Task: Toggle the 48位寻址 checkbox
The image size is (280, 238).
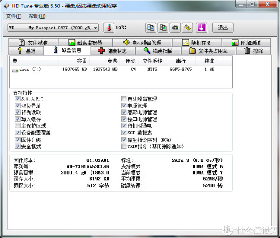Action: (18, 105)
